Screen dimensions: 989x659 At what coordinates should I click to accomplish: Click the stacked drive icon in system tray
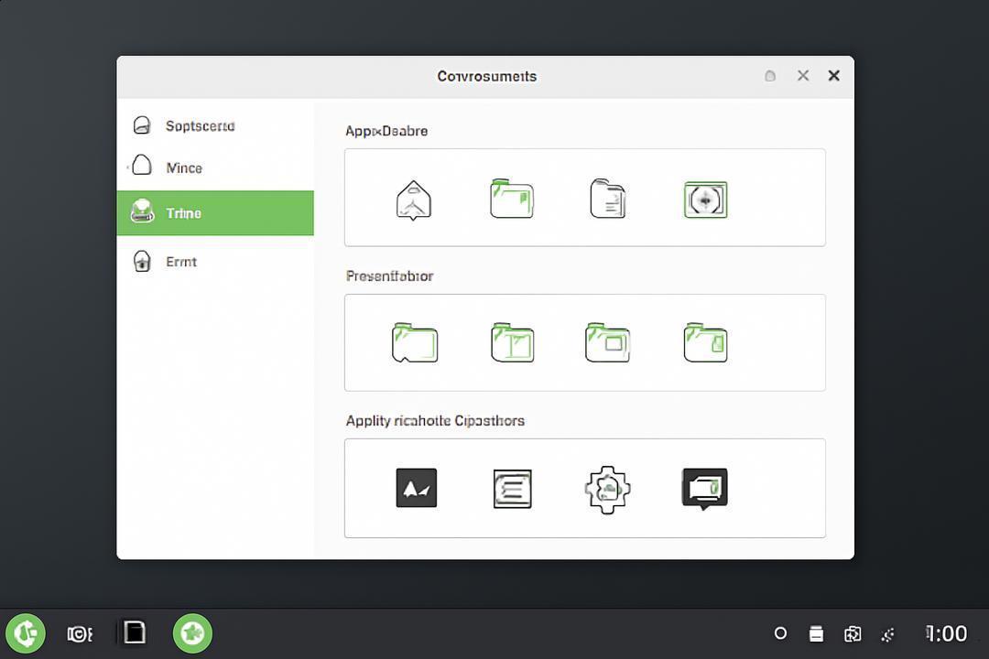coord(816,633)
